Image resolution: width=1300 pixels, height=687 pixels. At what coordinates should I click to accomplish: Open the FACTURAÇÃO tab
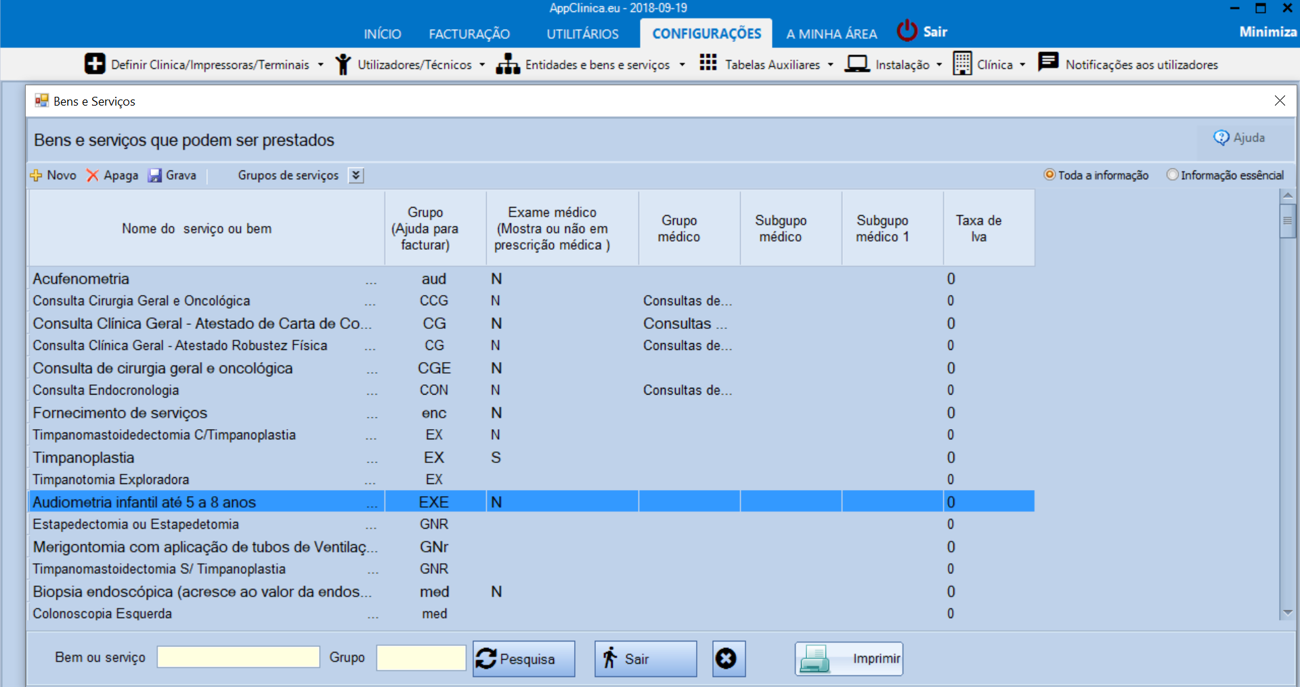(469, 34)
